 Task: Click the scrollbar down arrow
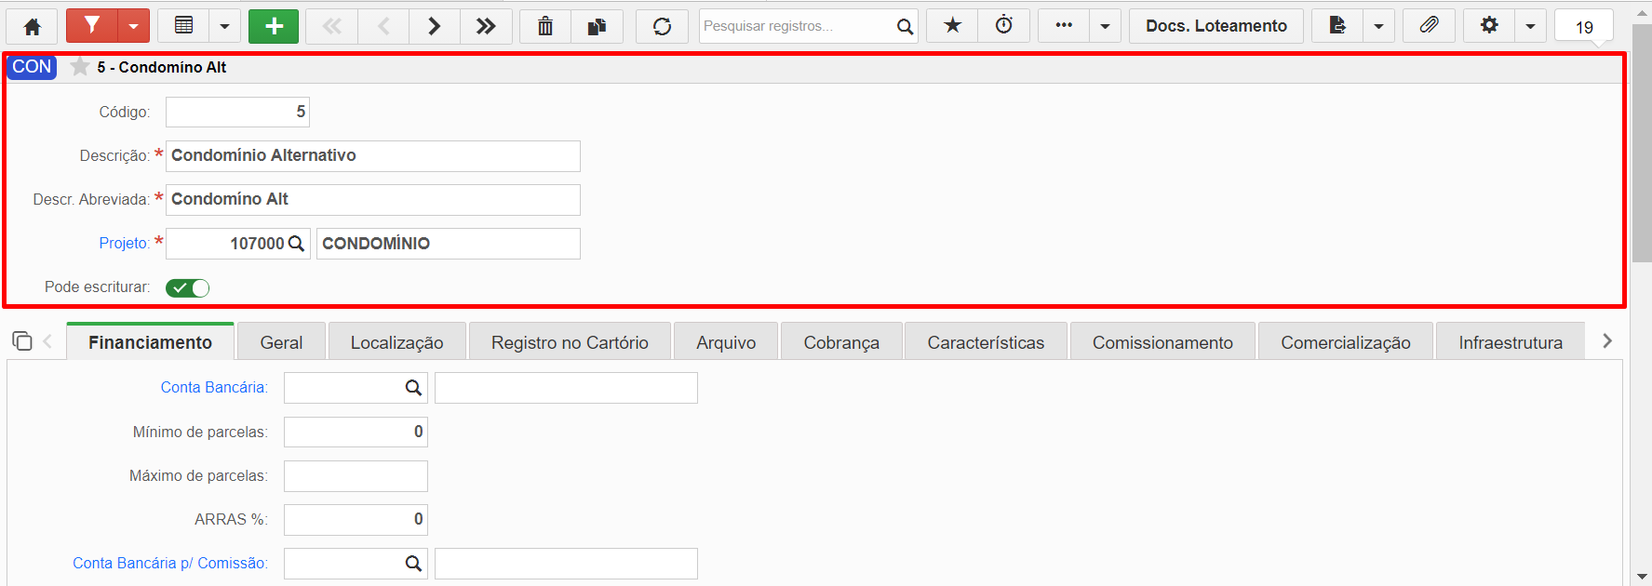pos(1642,577)
